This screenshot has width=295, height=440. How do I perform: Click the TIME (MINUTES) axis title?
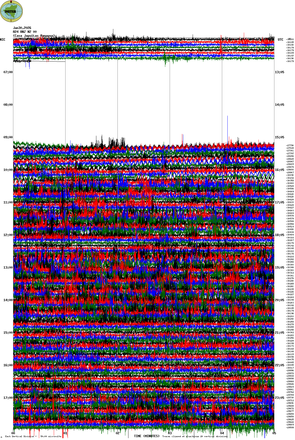146,436
